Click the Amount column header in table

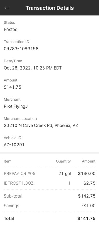[89, 161]
